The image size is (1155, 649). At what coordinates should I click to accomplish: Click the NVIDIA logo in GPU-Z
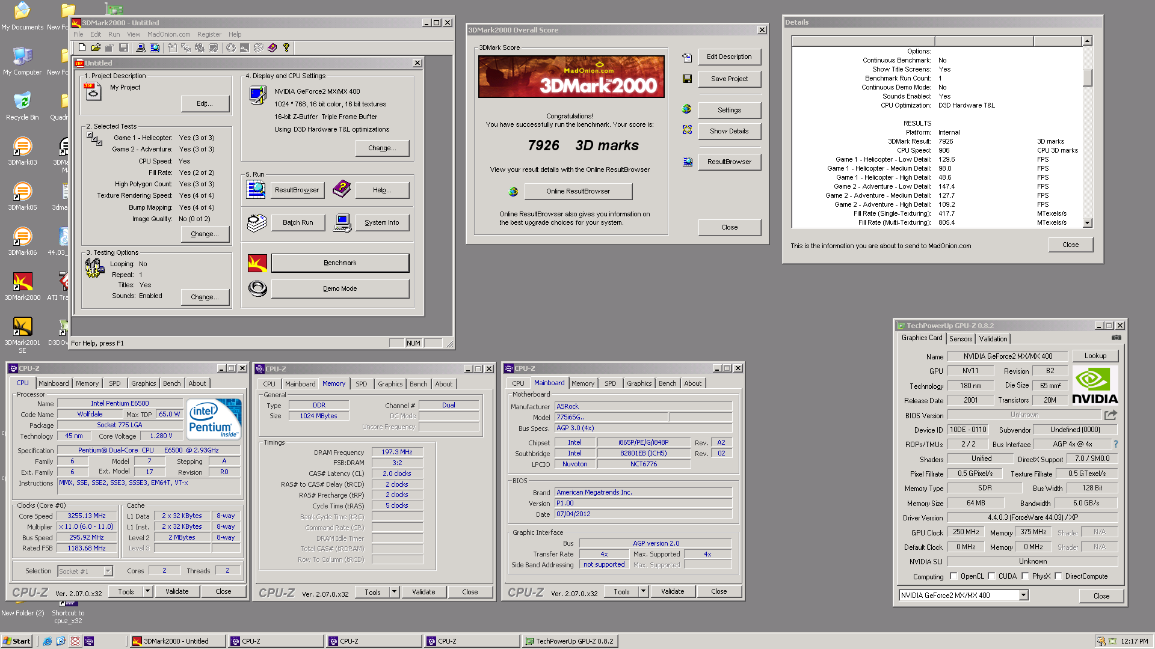click(1095, 386)
